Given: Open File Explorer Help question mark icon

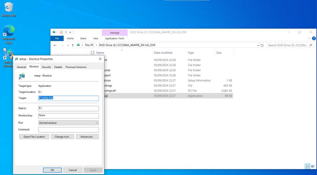Looking at the screenshot, I should point(314,38).
